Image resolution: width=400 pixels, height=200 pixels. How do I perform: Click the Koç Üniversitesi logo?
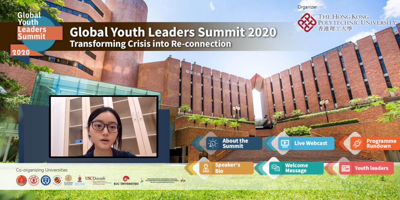[x=126, y=181]
